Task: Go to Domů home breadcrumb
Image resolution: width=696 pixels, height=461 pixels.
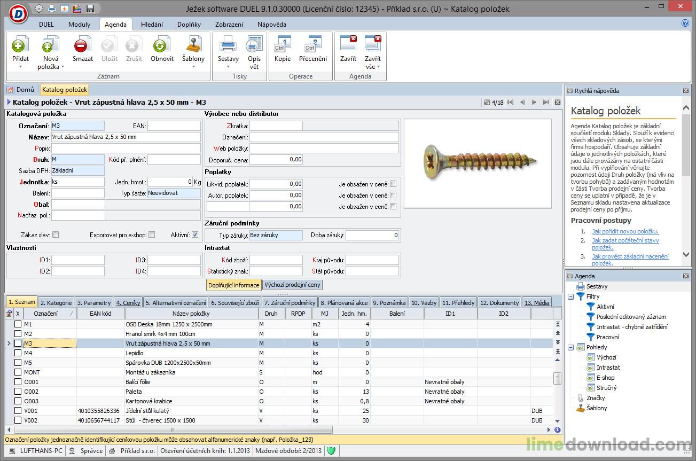Action: 21,90
